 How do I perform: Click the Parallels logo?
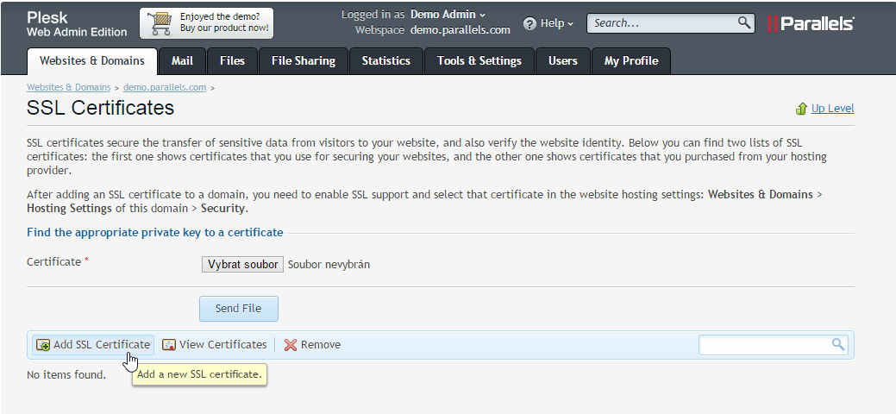pos(811,23)
